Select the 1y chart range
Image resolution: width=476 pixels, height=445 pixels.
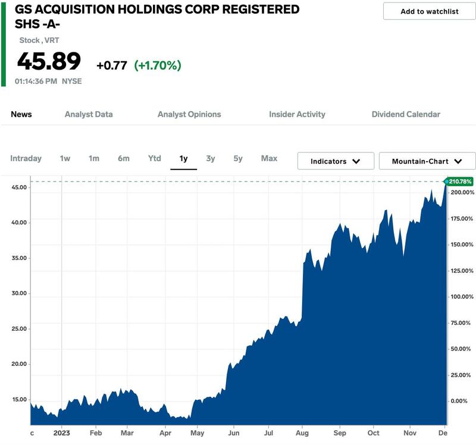tap(183, 159)
